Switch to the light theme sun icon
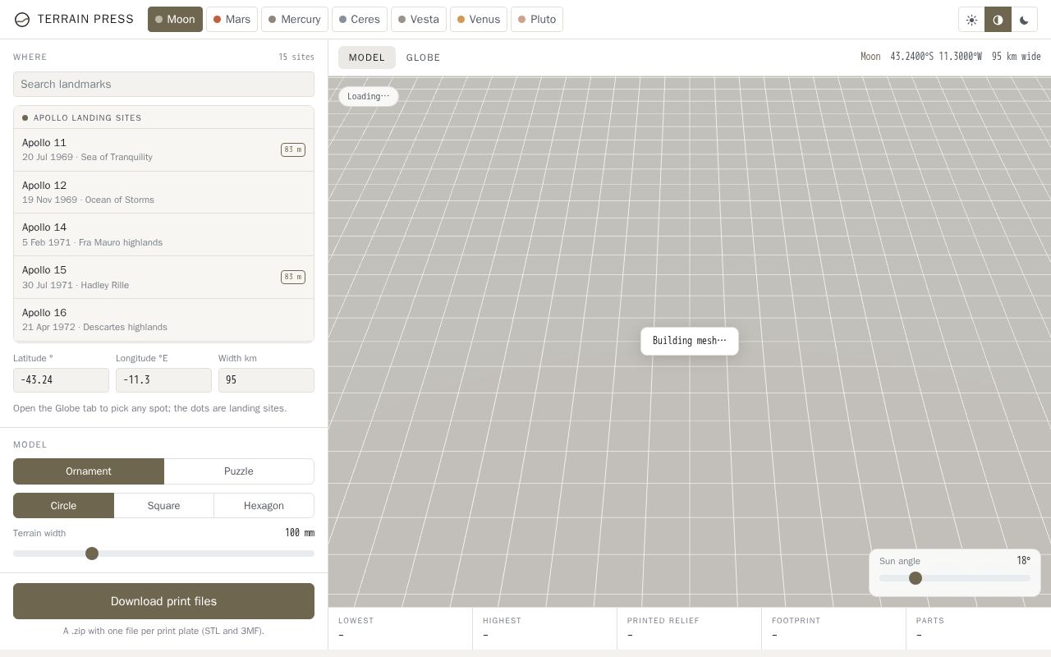This screenshot has height=657, width=1051. pyautogui.click(x=971, y=20)
